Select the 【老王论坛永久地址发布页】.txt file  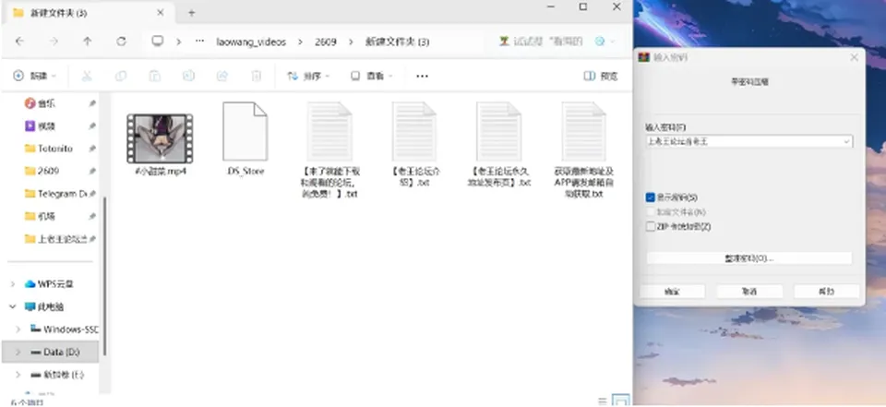click(x=499, y=145)
